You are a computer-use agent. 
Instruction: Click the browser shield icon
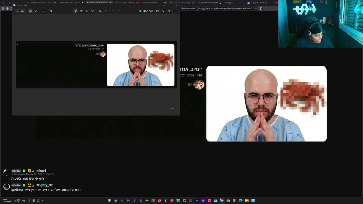tap(7, 8)
